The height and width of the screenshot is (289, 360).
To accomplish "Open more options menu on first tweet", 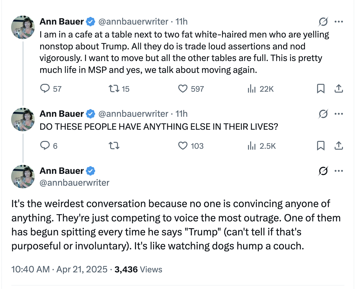I will pyautogui.click(x=339, y=22).
